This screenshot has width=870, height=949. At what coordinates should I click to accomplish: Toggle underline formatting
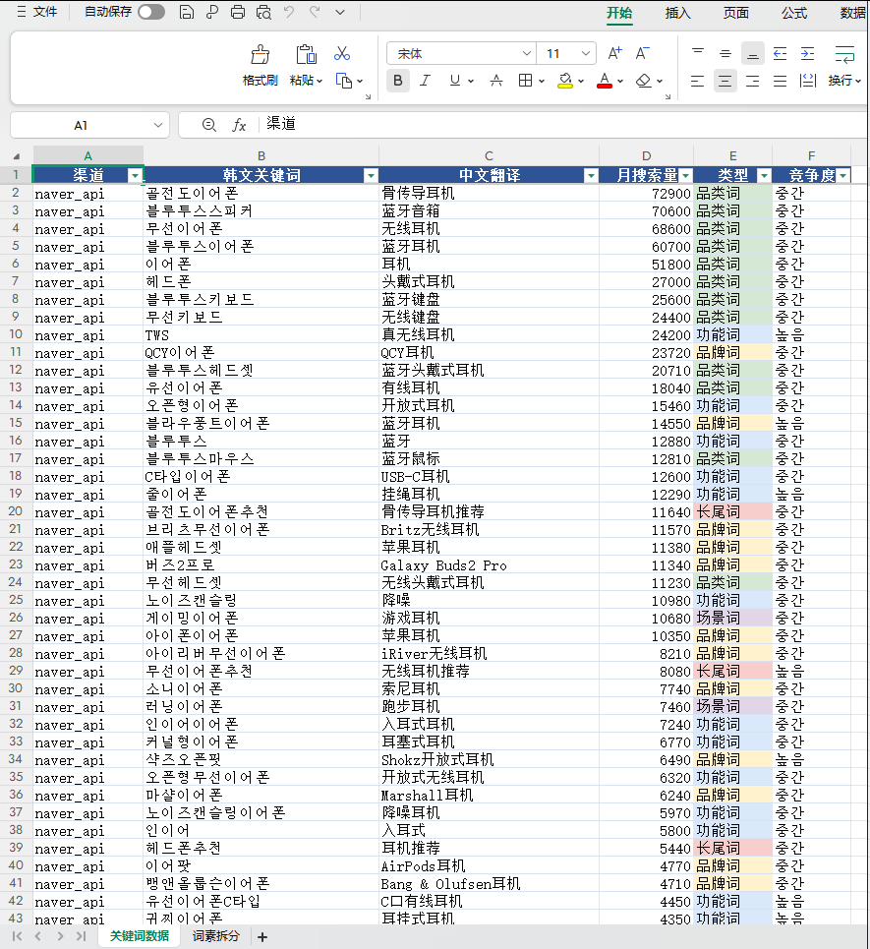click(x=455, y=81)
